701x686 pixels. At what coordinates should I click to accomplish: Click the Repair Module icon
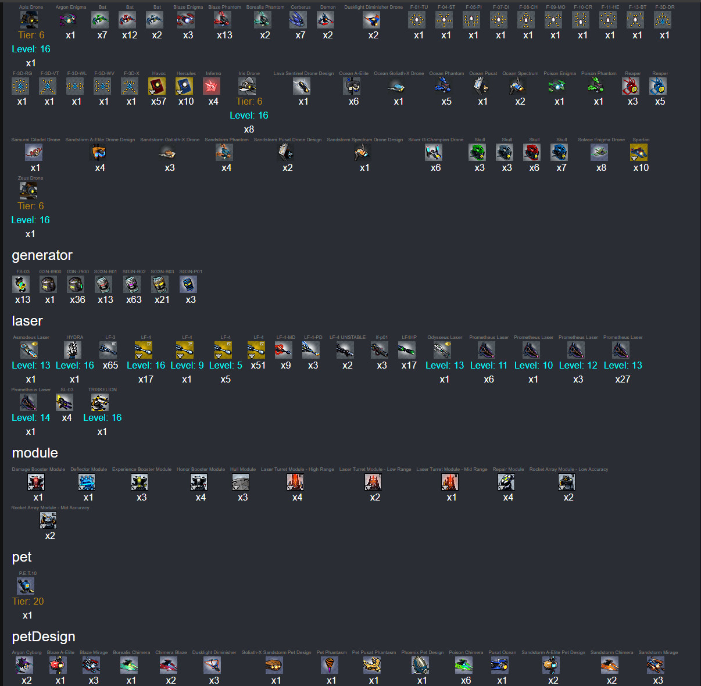tap(506, 482)
